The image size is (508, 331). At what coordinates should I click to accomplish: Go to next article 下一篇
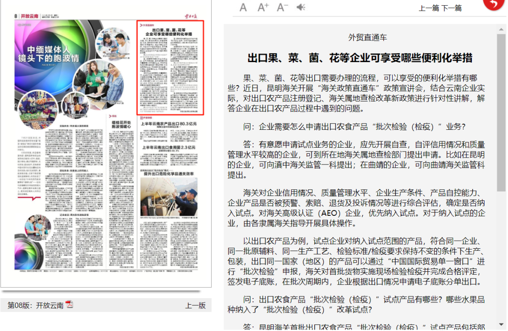tap(452, 8)
